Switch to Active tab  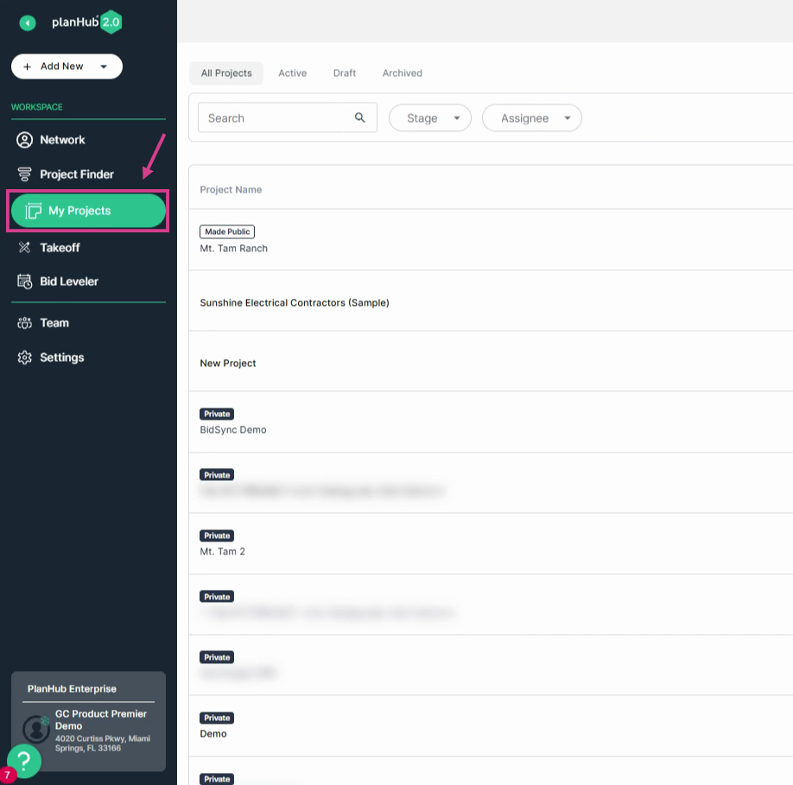tap(292, 73)
